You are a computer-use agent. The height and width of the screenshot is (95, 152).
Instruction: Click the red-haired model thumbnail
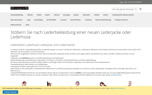tap(24, 84)
